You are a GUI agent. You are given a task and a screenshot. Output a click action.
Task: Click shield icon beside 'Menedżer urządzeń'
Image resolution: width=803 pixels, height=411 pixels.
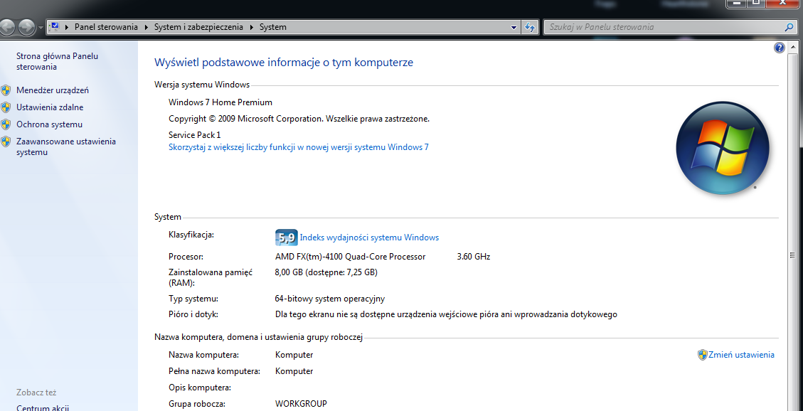(6, 90)
